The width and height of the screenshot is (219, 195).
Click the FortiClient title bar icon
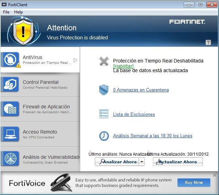click(x=4, y=4)
